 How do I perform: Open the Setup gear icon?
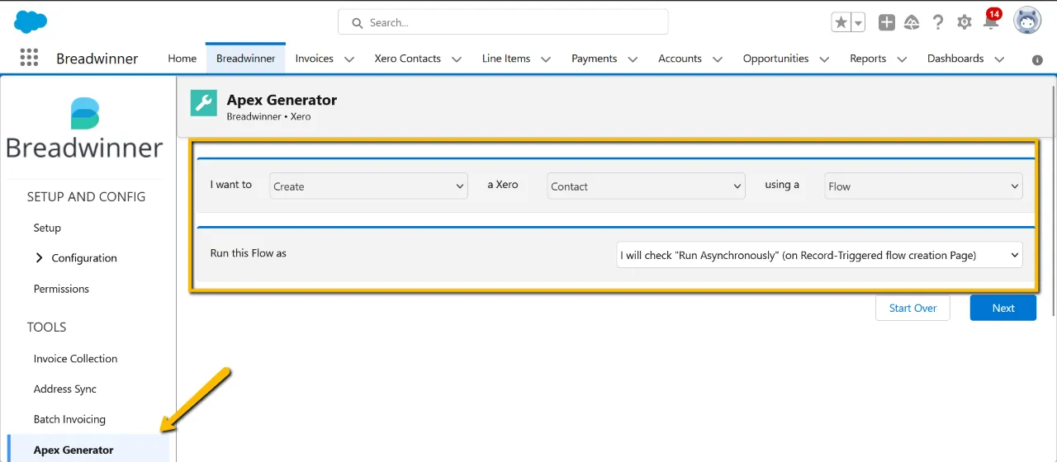coord(965,22)
